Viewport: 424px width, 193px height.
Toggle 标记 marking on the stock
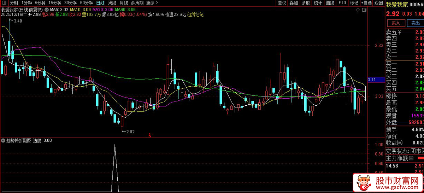point(354,3)
